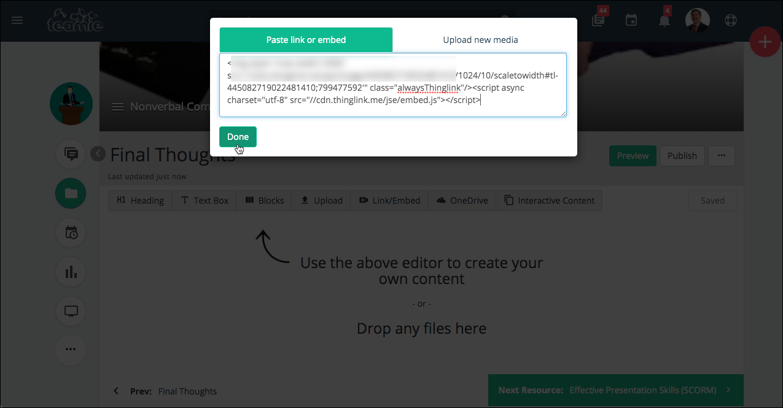Open the hamburger menu in top bar
Screen dimensions: 783x408
click(x=17, y=20)
